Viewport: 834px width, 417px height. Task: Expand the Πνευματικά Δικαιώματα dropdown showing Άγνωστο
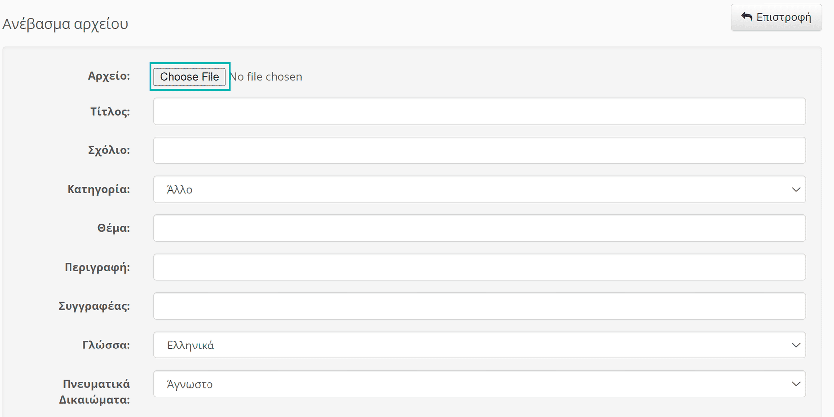[x=479, y=384]
